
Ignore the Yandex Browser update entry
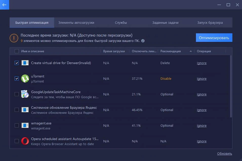coord(201,110)
